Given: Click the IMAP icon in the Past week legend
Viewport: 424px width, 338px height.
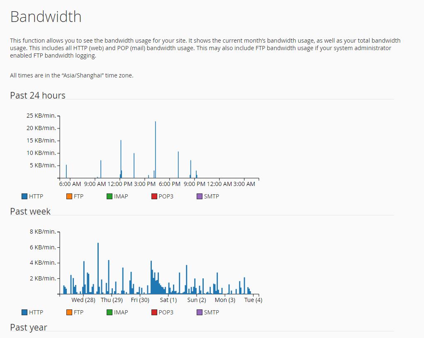Looking at the screenshot, I should (x=110, y=312).
